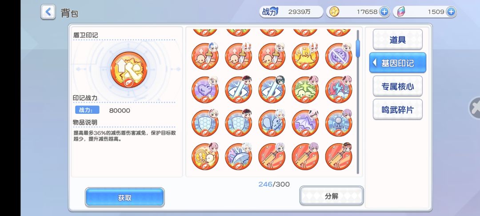This screenshot has height=216, width=480.
Task: Select the purple no-entry circle imprint icon
Action: 339,56
